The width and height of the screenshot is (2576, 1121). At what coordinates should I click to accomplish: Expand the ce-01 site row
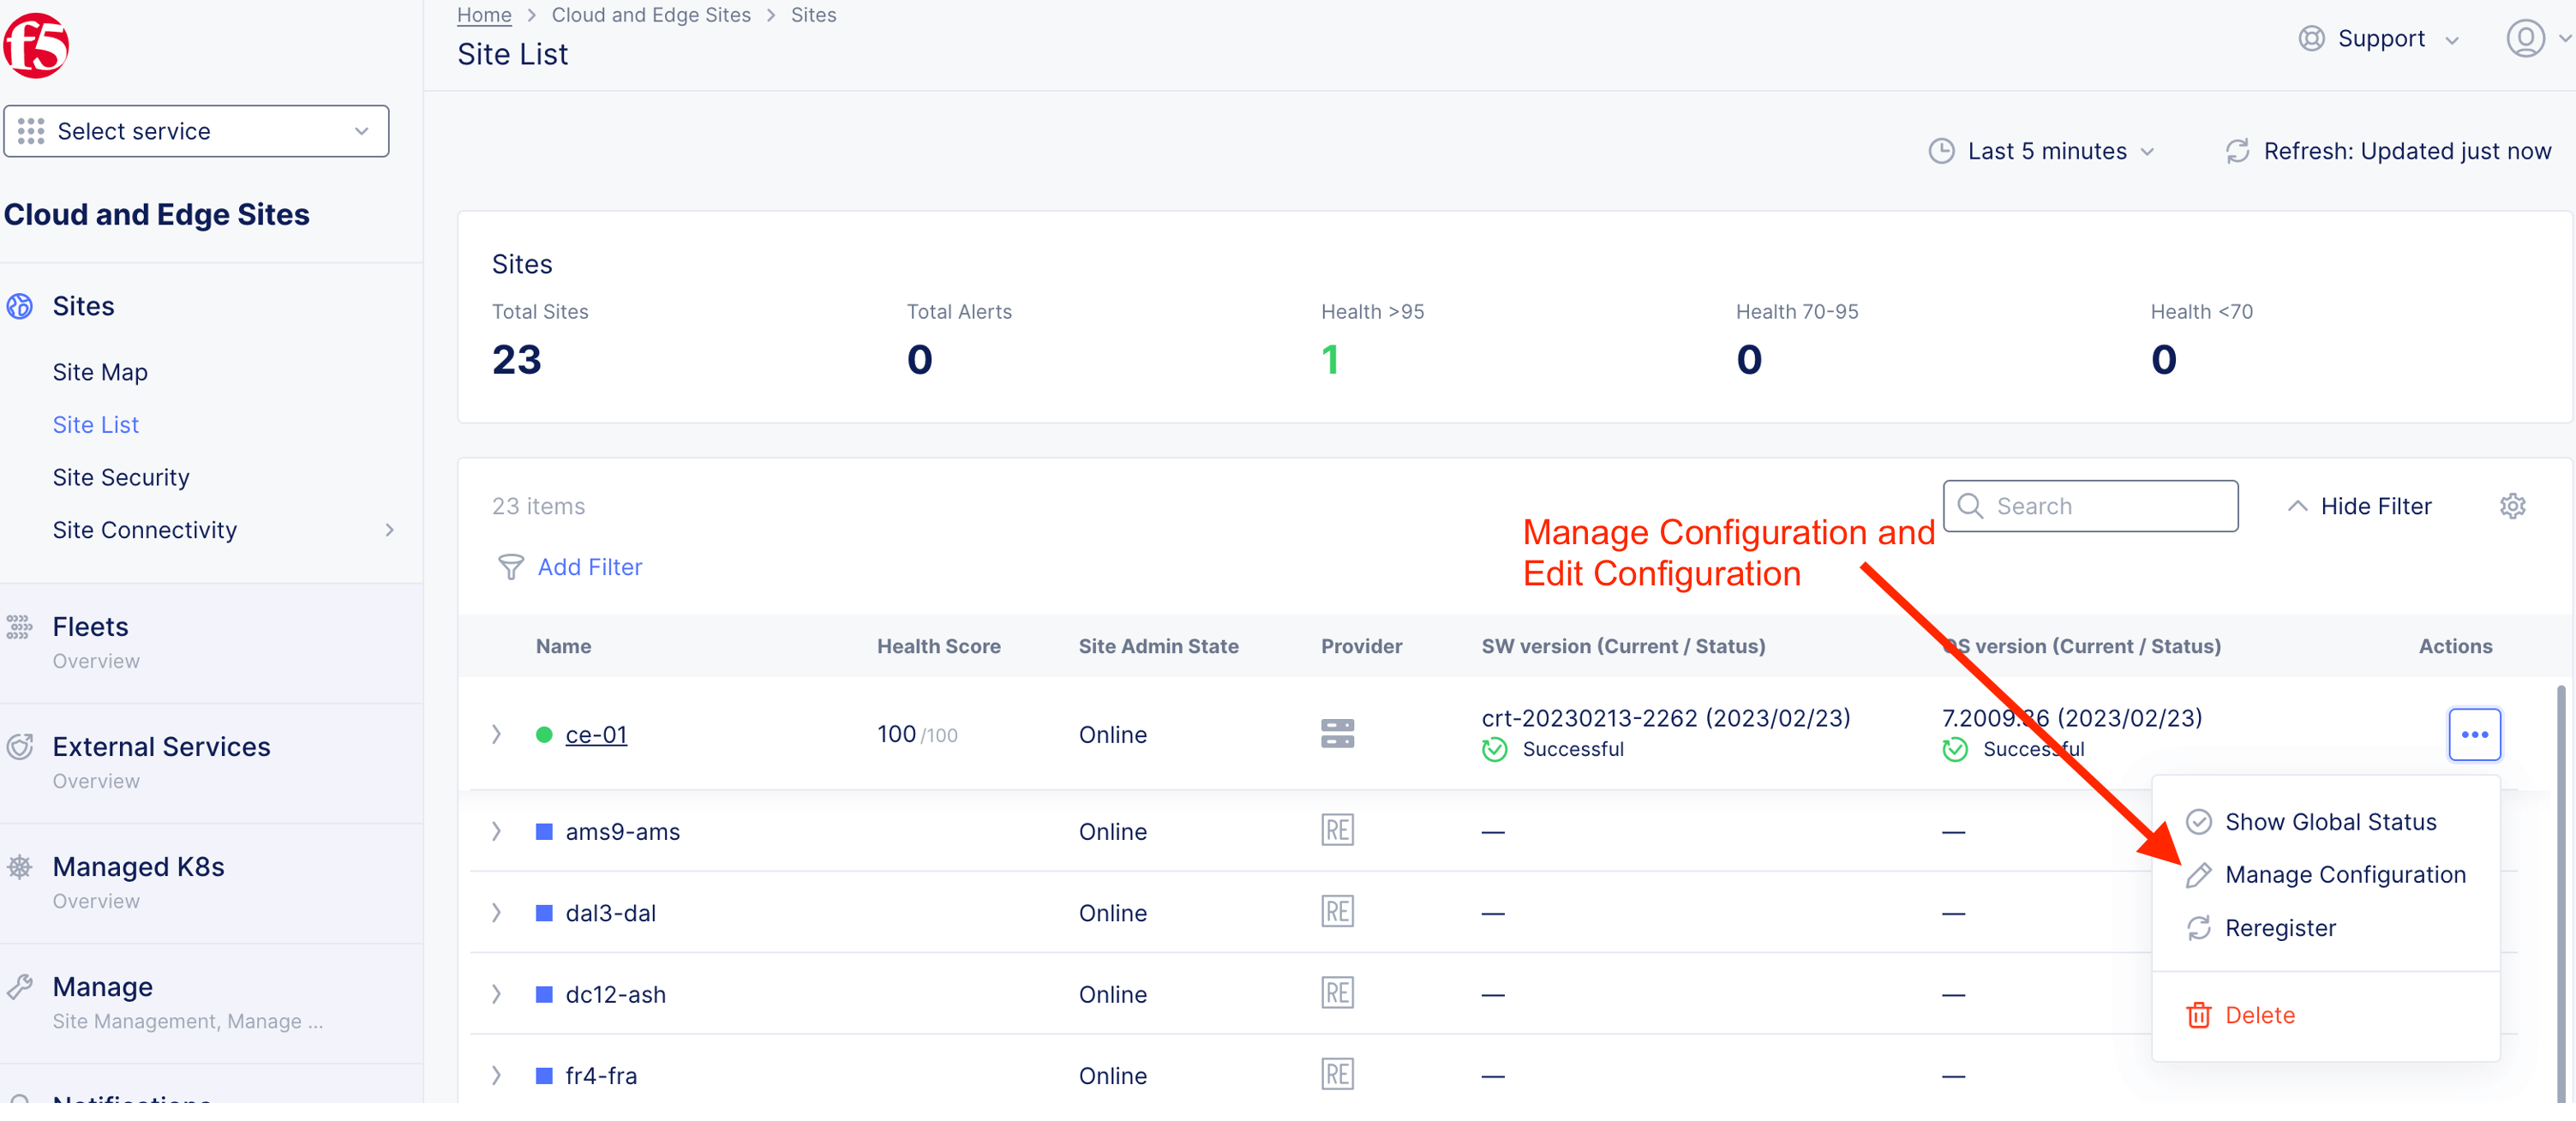point(496,734)
